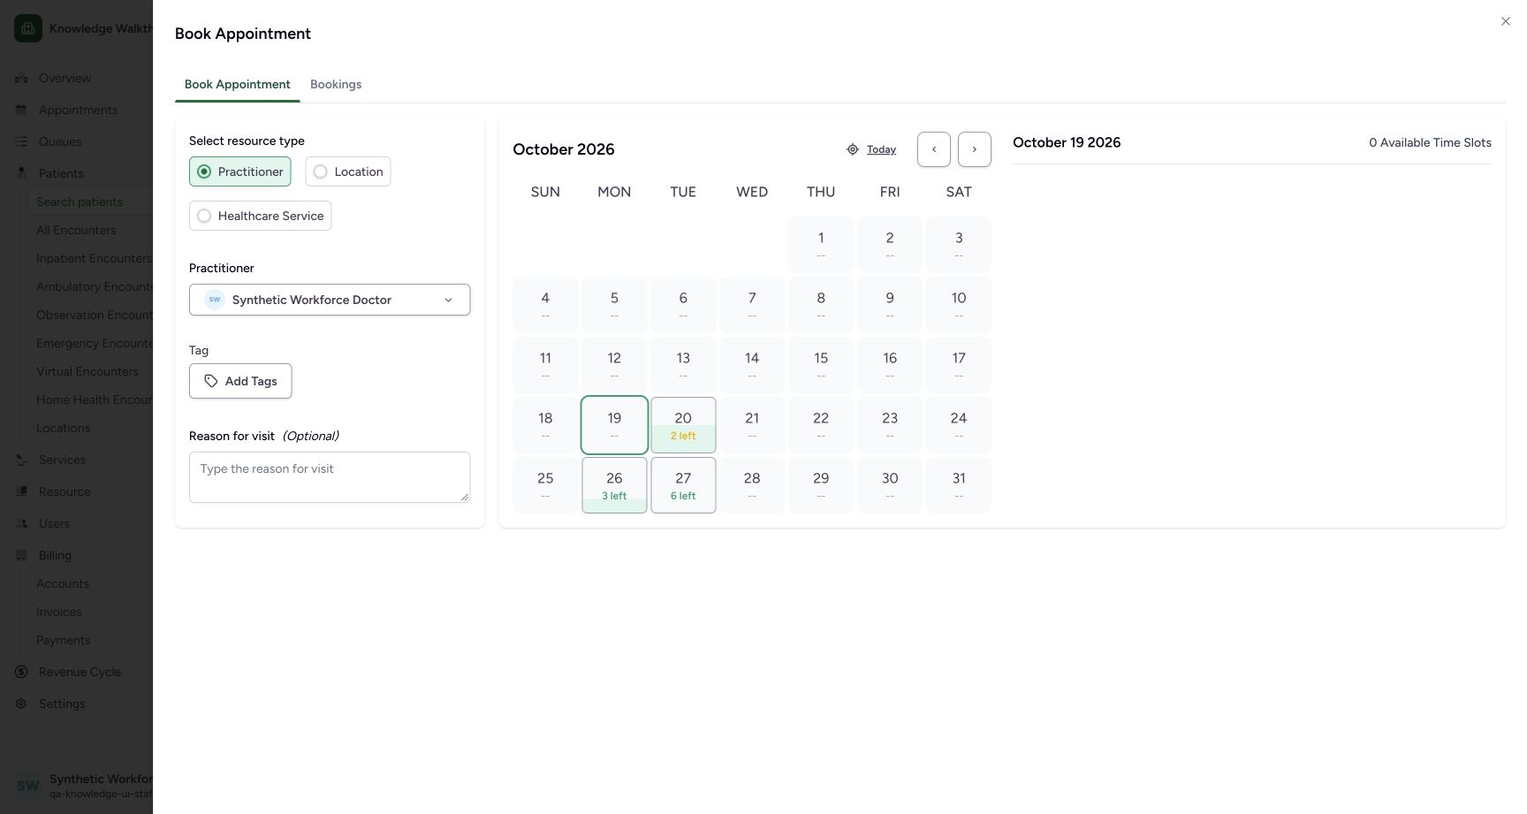
Task: Click the Resource icon in sidebar
Action: pos(21,491)
